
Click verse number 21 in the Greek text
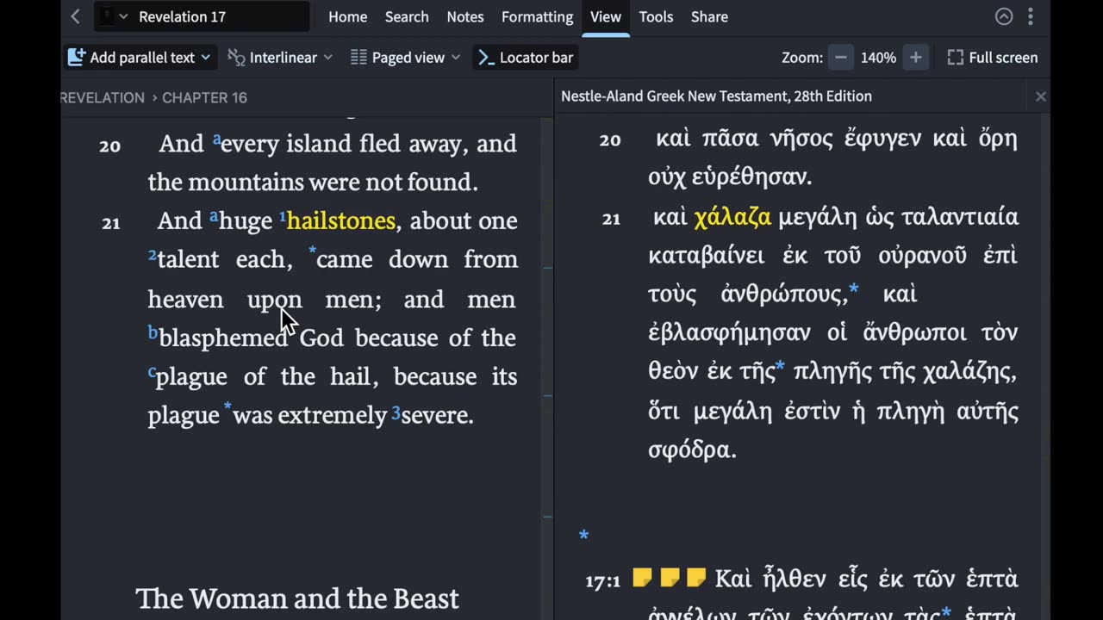pos(611,219)
